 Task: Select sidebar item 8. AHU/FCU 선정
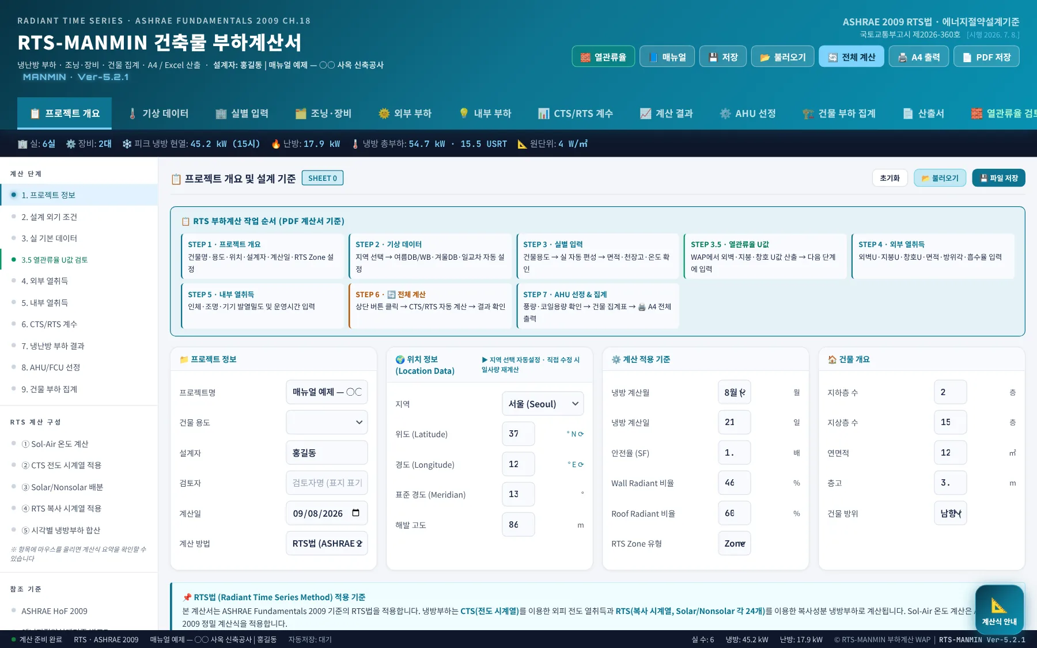(79, 367)
